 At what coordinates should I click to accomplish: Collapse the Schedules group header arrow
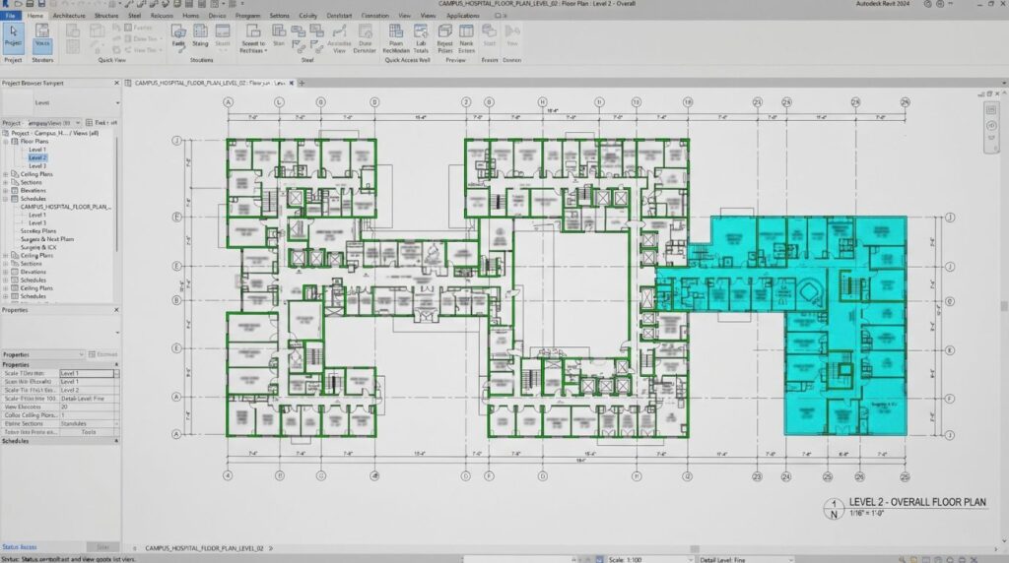(116, 442)
